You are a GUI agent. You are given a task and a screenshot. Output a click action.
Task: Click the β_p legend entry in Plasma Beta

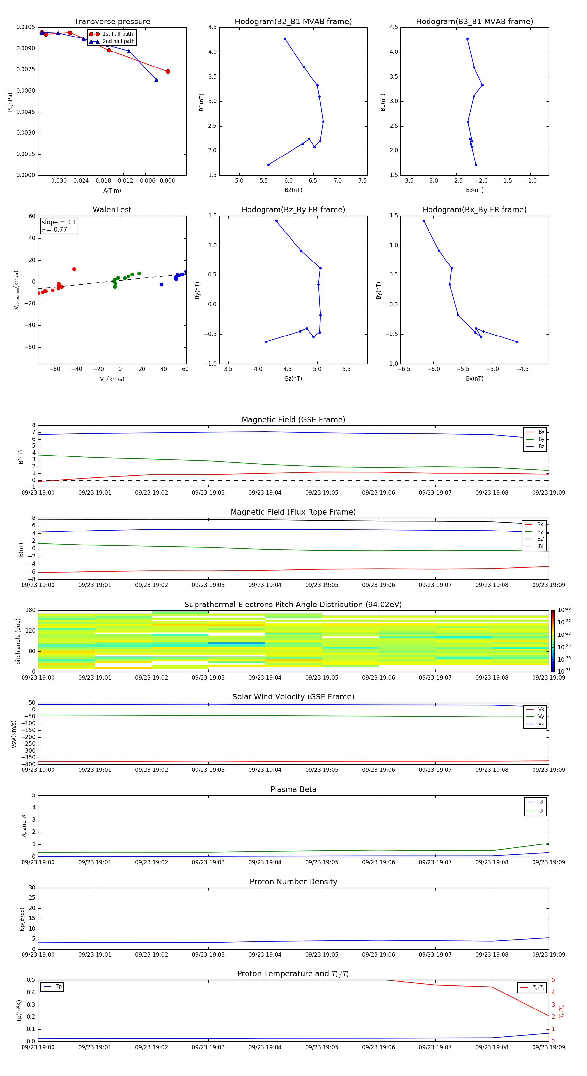[535, 802]
